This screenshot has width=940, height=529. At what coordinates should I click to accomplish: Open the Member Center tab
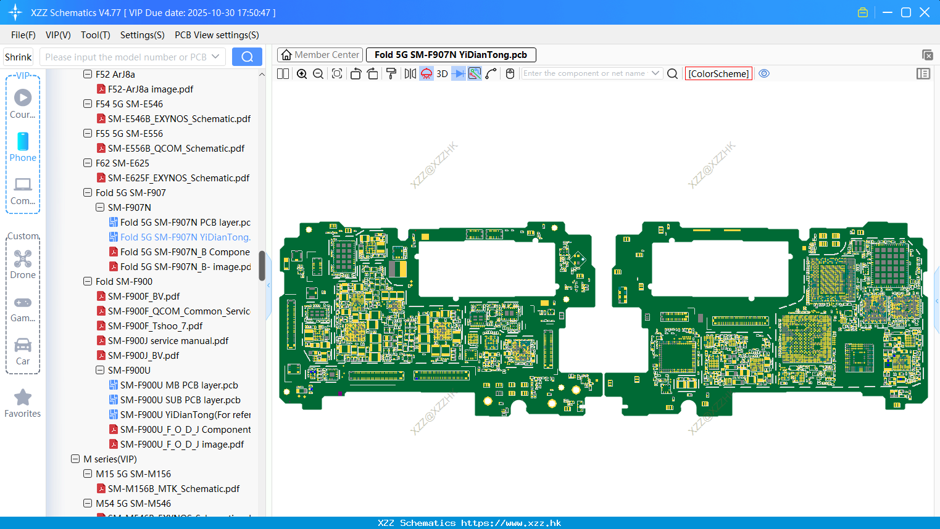(320, 55)
